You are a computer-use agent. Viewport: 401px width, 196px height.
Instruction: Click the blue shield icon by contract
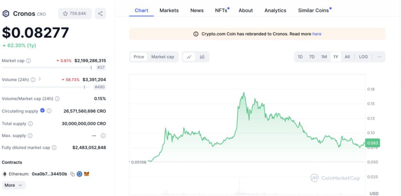(79, 174)
